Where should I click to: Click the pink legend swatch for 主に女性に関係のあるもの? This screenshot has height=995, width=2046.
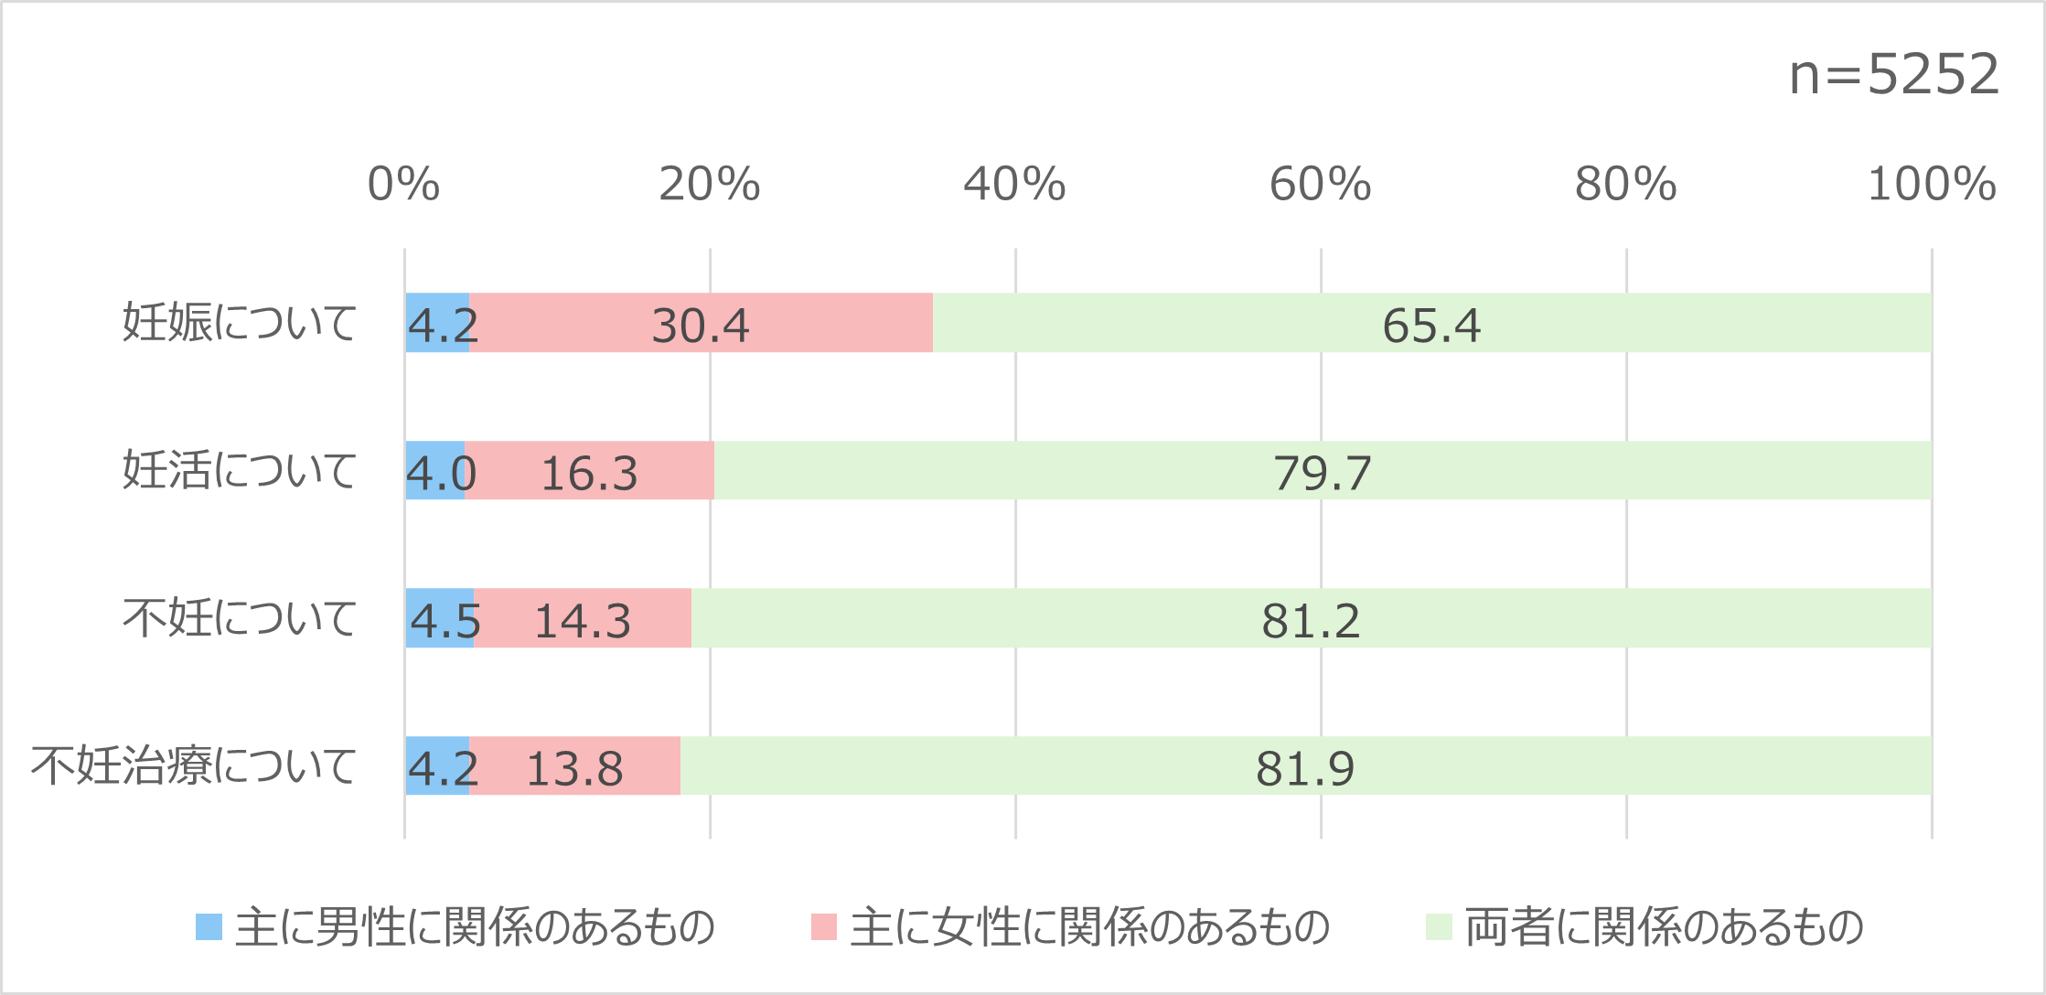(824, 927)
